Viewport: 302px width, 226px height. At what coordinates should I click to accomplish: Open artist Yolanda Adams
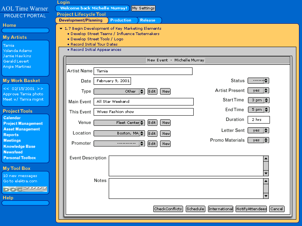[x=17, y=51]
